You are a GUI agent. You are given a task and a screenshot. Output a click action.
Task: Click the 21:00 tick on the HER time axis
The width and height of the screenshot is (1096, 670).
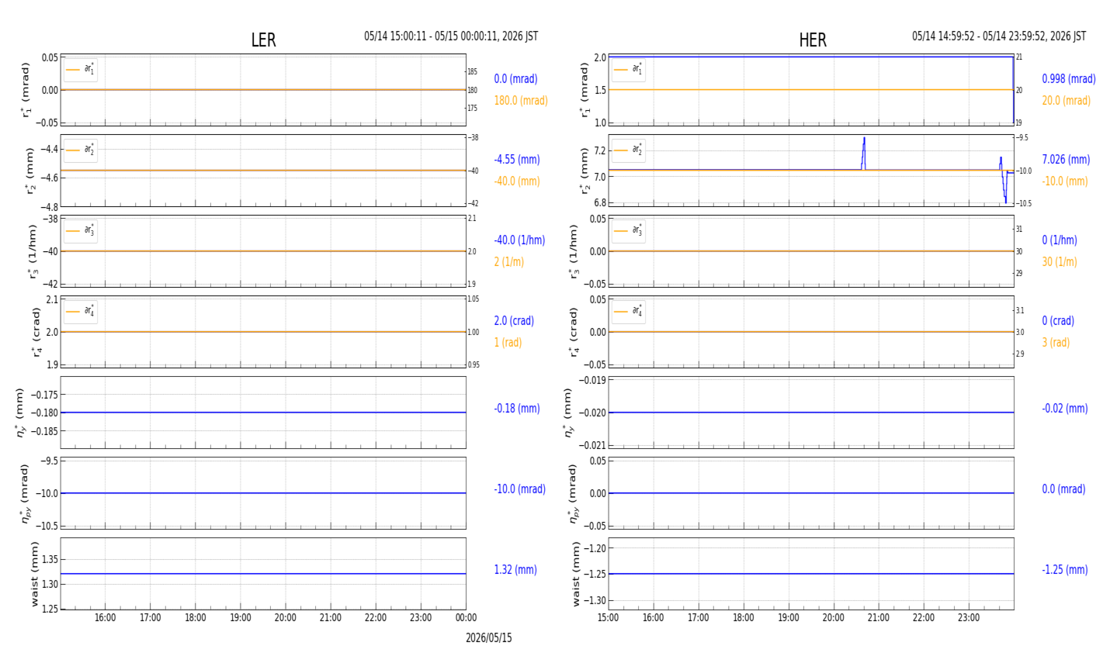coord(879,618)
